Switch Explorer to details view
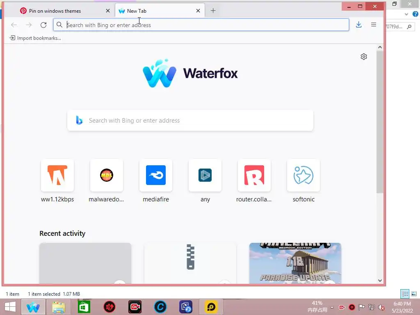This screenshot has width=420, height=315. 405,294
